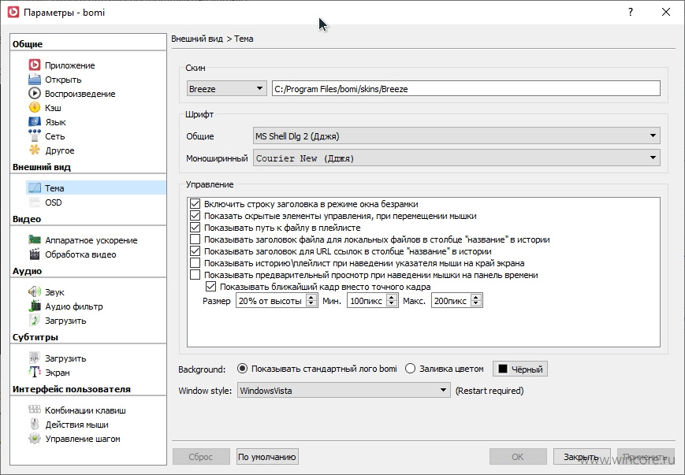This screenshot has width=685, height=475.
Task: Open the Приложение settings icon
Action: (35, 65)
